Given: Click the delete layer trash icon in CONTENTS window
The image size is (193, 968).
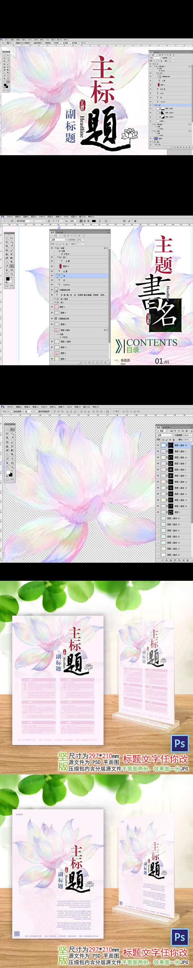Looking at the screenshot, I should [x=106, y=363].
